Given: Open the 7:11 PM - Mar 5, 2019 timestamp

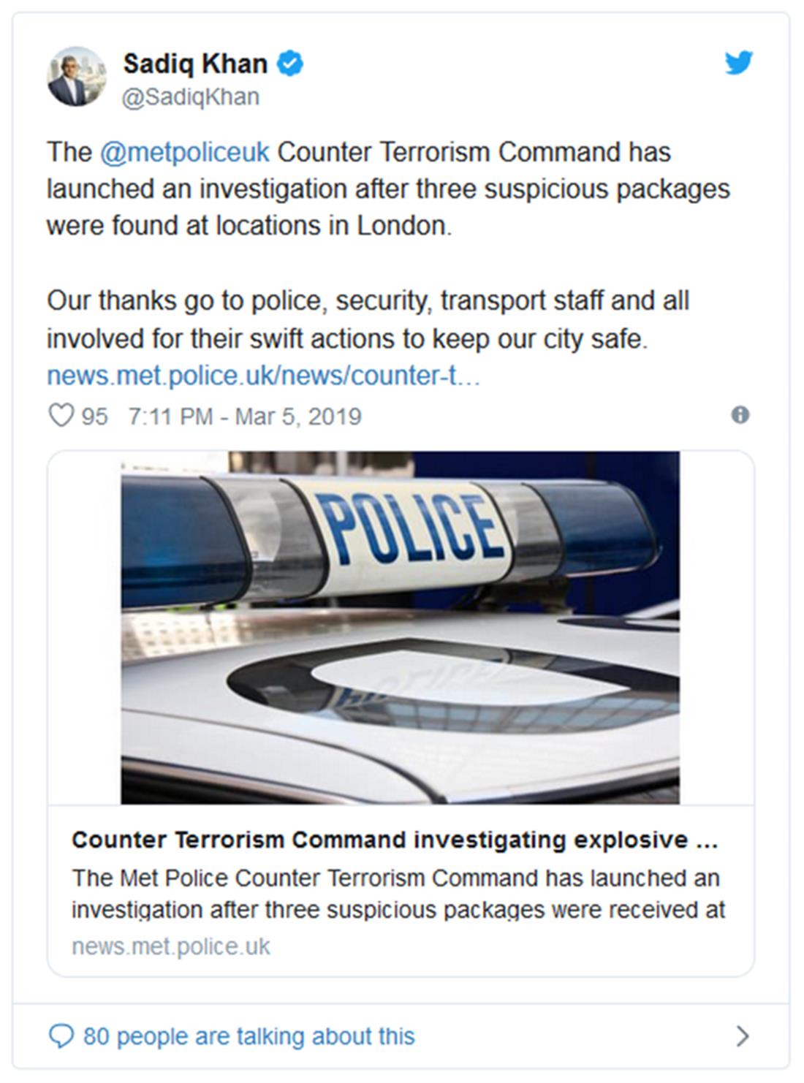Looking at the screenshot, I should point(245,417).
